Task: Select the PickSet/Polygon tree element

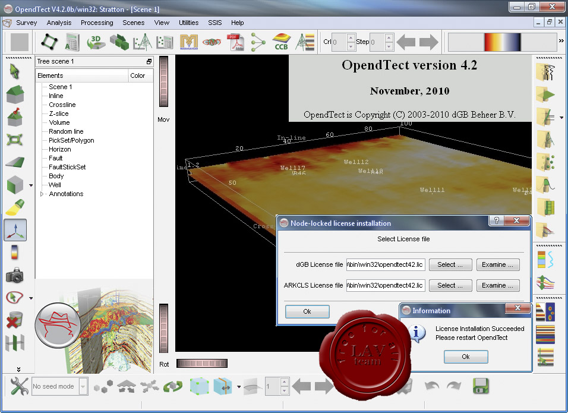Action: (71, 140)
